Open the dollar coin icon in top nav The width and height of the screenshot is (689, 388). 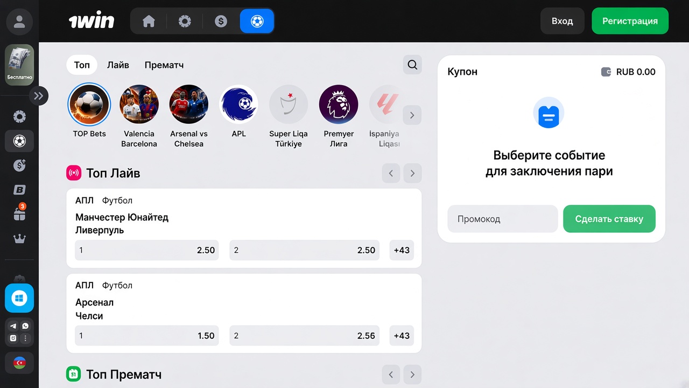click(221, 22)
